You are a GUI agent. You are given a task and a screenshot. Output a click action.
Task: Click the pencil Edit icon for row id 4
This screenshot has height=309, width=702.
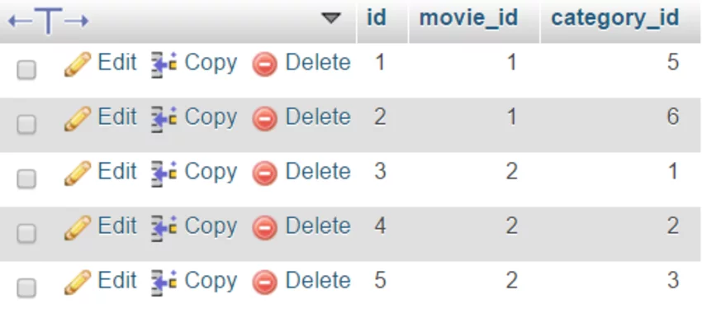click(x=78, y=228)
